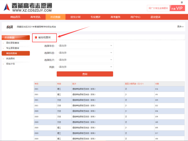Click 汉 in the row scoring 235
This screenshot has height=141, width=188.
(x=126, y=117)
